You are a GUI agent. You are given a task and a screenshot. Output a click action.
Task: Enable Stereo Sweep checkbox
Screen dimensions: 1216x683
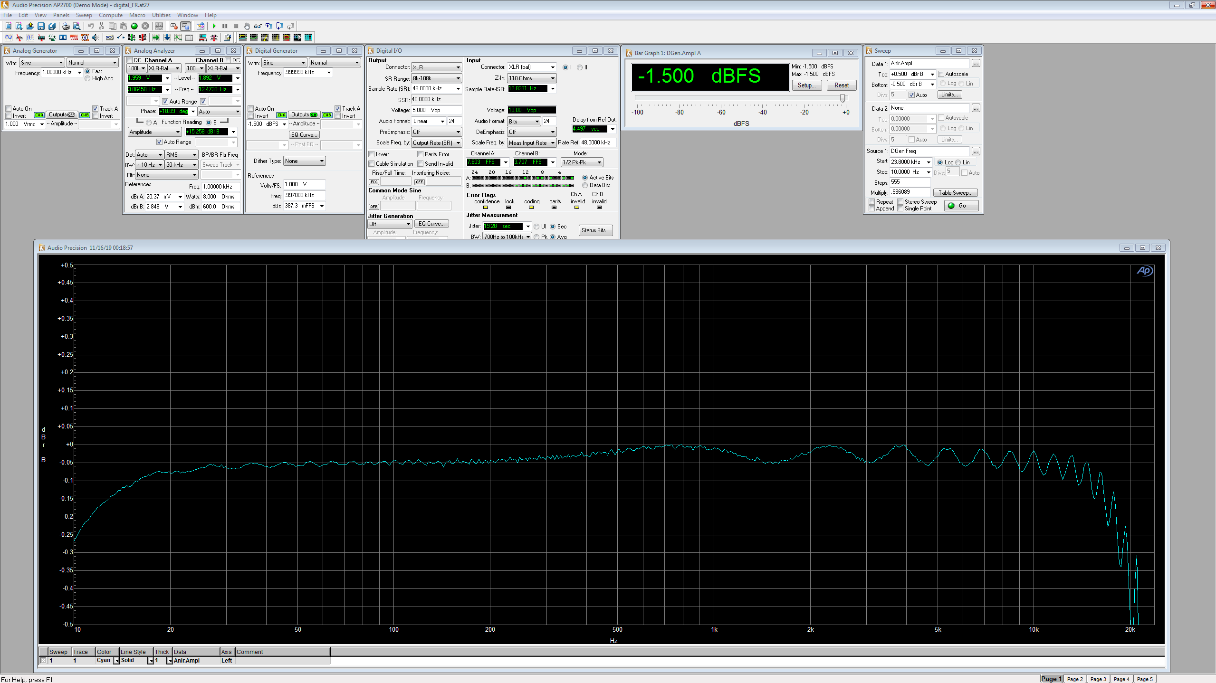click(900, 202)
